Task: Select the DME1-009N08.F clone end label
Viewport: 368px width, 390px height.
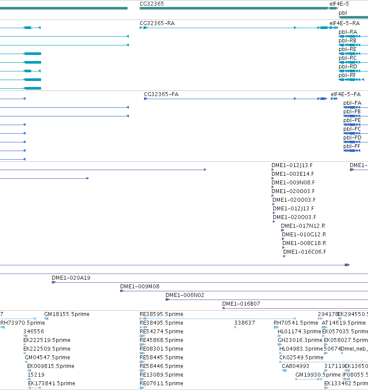Action: (293, 183)
